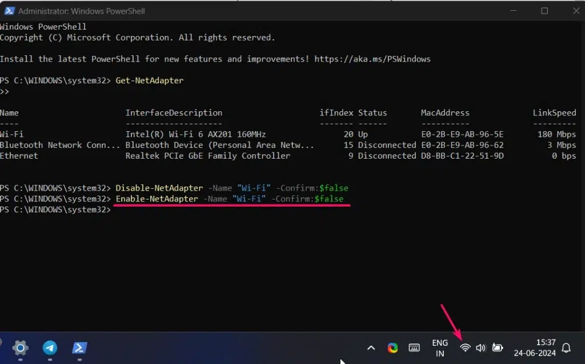Open the touch keyboard tray icon
The width and height of the screenshot is (585, 364).
(414, 348)
